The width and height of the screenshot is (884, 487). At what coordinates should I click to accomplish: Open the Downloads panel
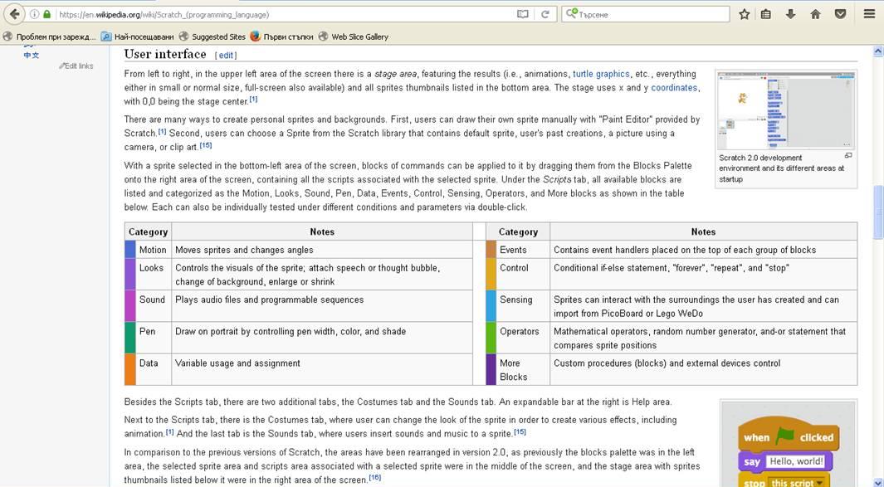point(789,14)
